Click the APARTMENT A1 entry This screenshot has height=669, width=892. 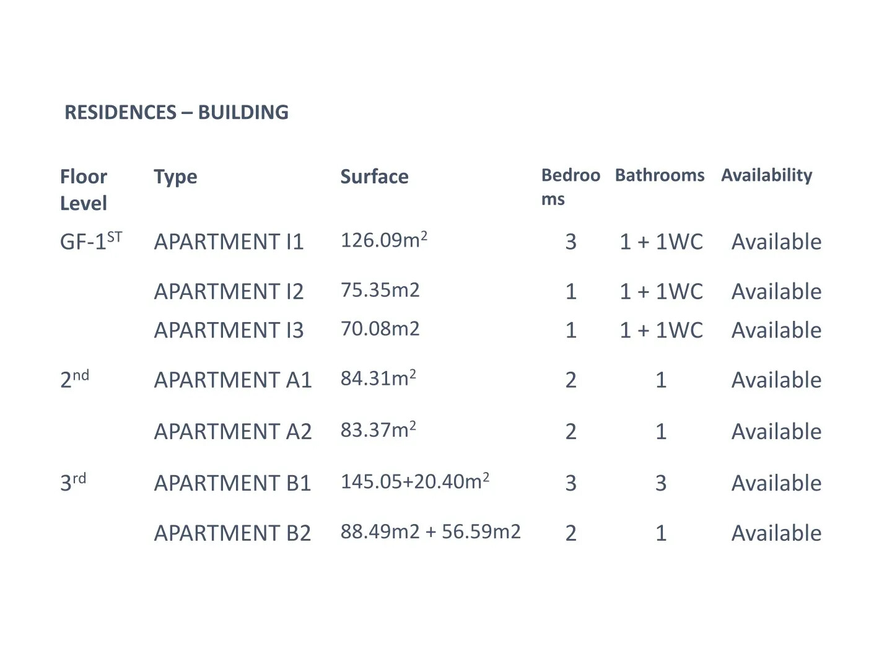click(232, 380)
